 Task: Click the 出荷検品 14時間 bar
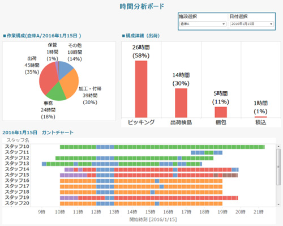[181, 103]
